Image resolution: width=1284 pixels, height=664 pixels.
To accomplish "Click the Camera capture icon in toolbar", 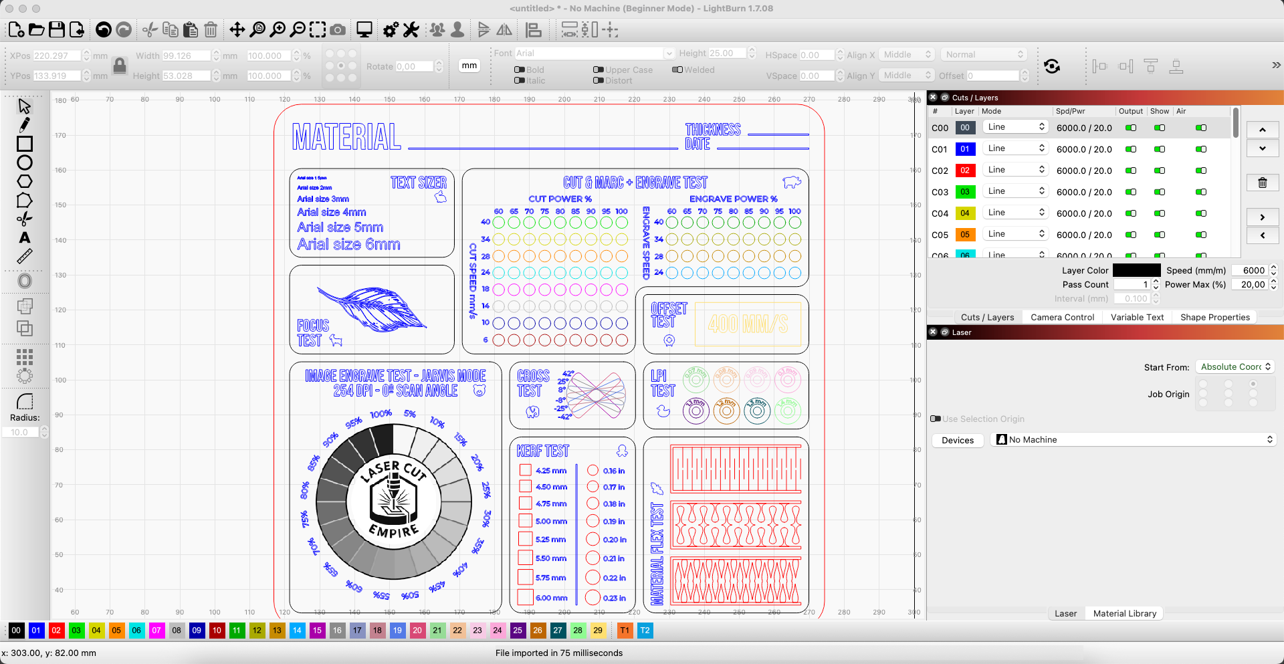I will pyautogui.click(x=338, y=29).
